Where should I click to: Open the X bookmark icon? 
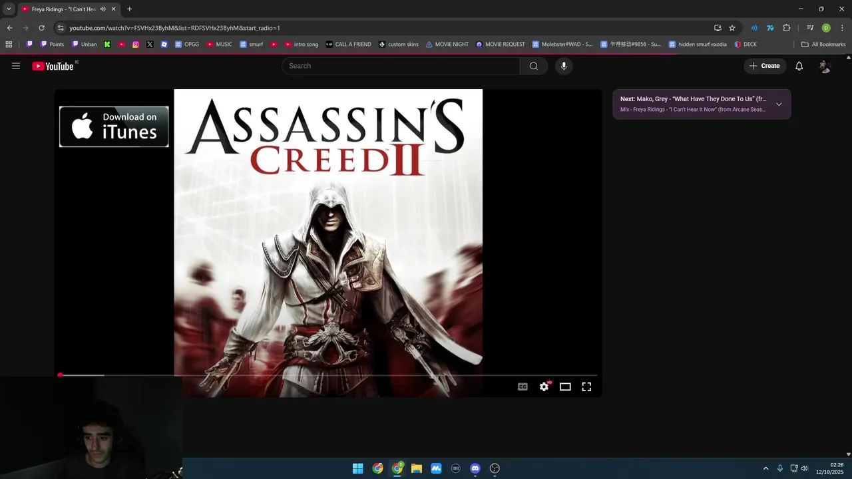(150, 45)
